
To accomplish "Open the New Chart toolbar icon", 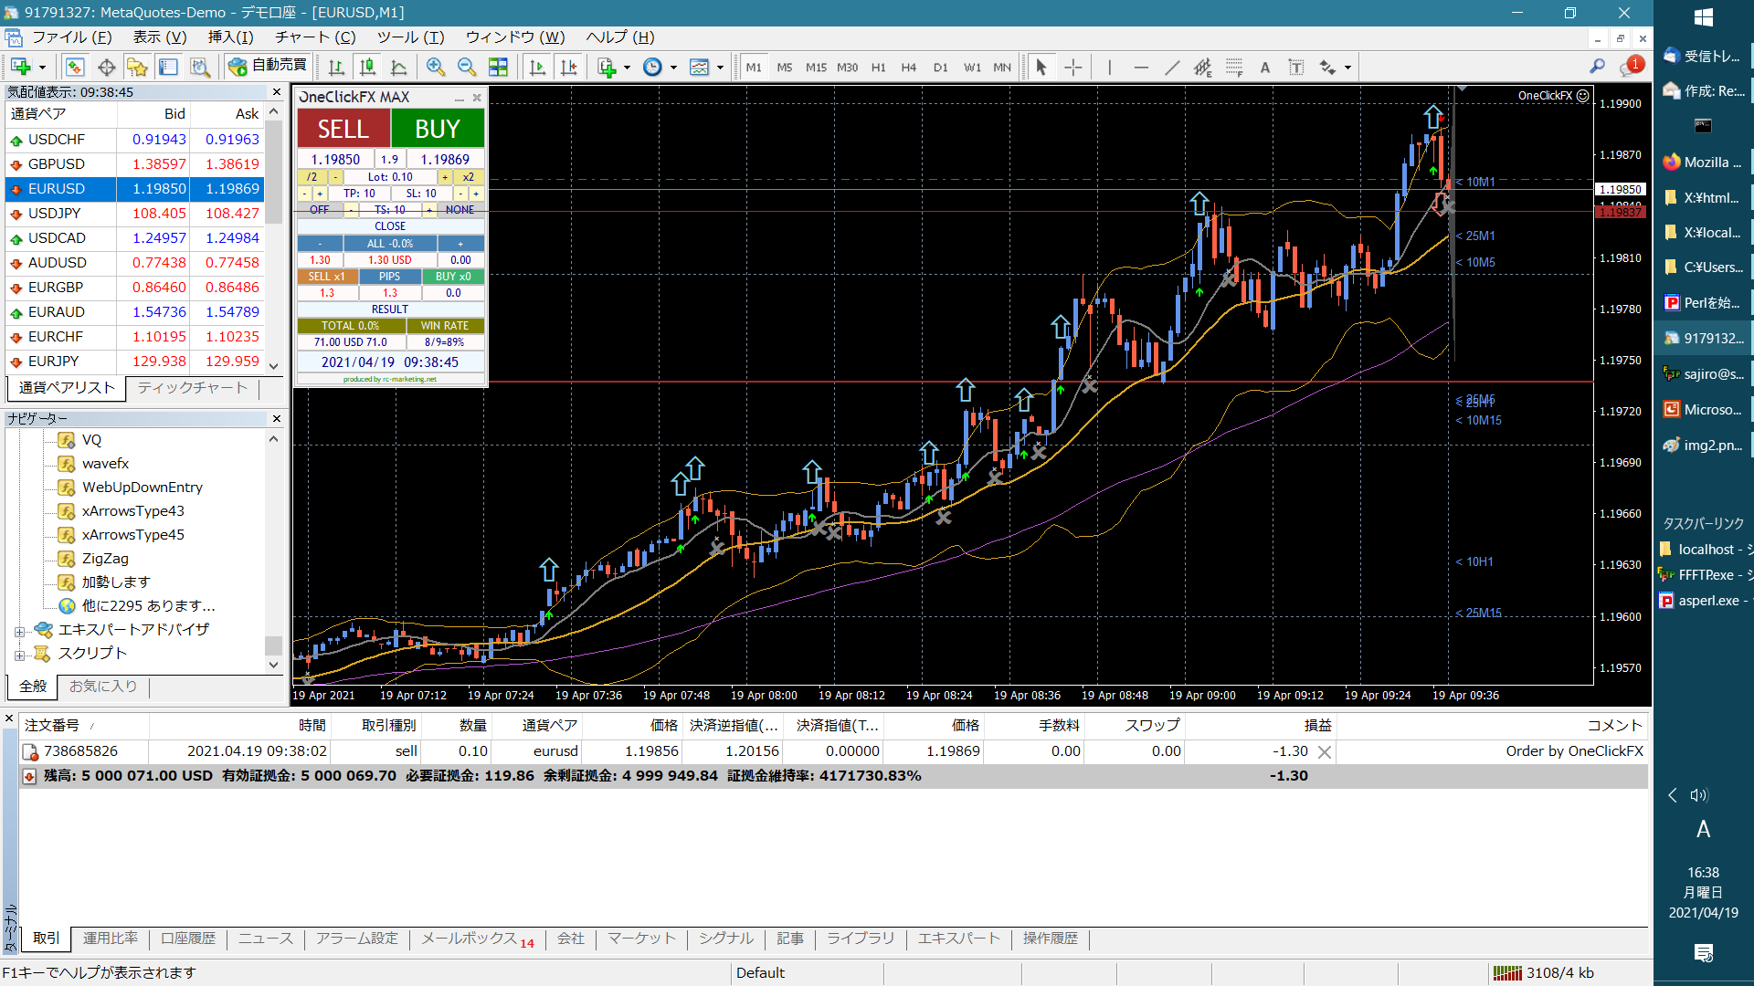I will pyautogui.click(x=21, y=67).
